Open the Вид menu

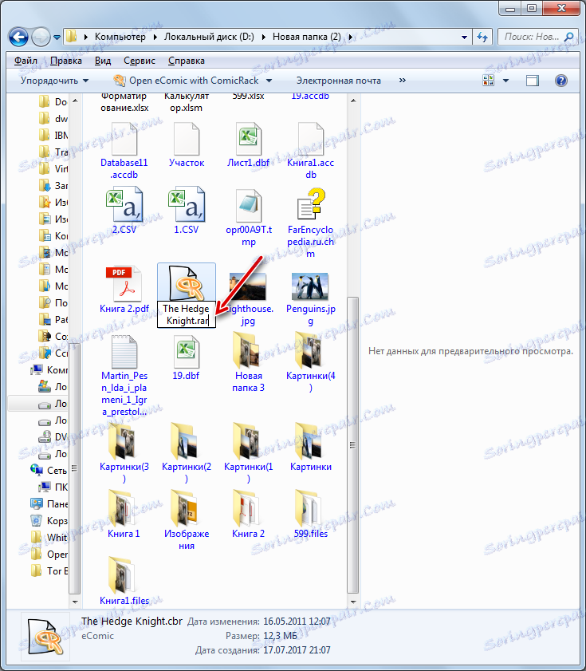coord(103,61)
